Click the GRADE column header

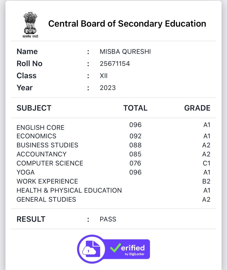click(197, 108)
